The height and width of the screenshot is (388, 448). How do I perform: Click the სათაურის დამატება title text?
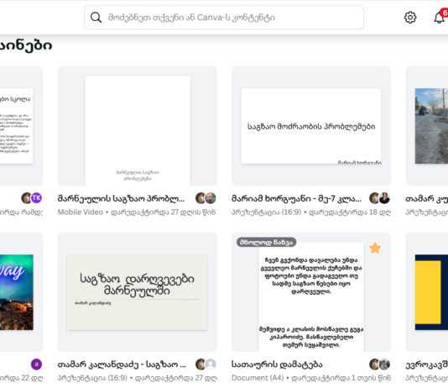tap(277, 364)
